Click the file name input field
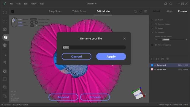The width and height of the screenshot is (190, 107). pyautogui.click(x=94, y=48)
